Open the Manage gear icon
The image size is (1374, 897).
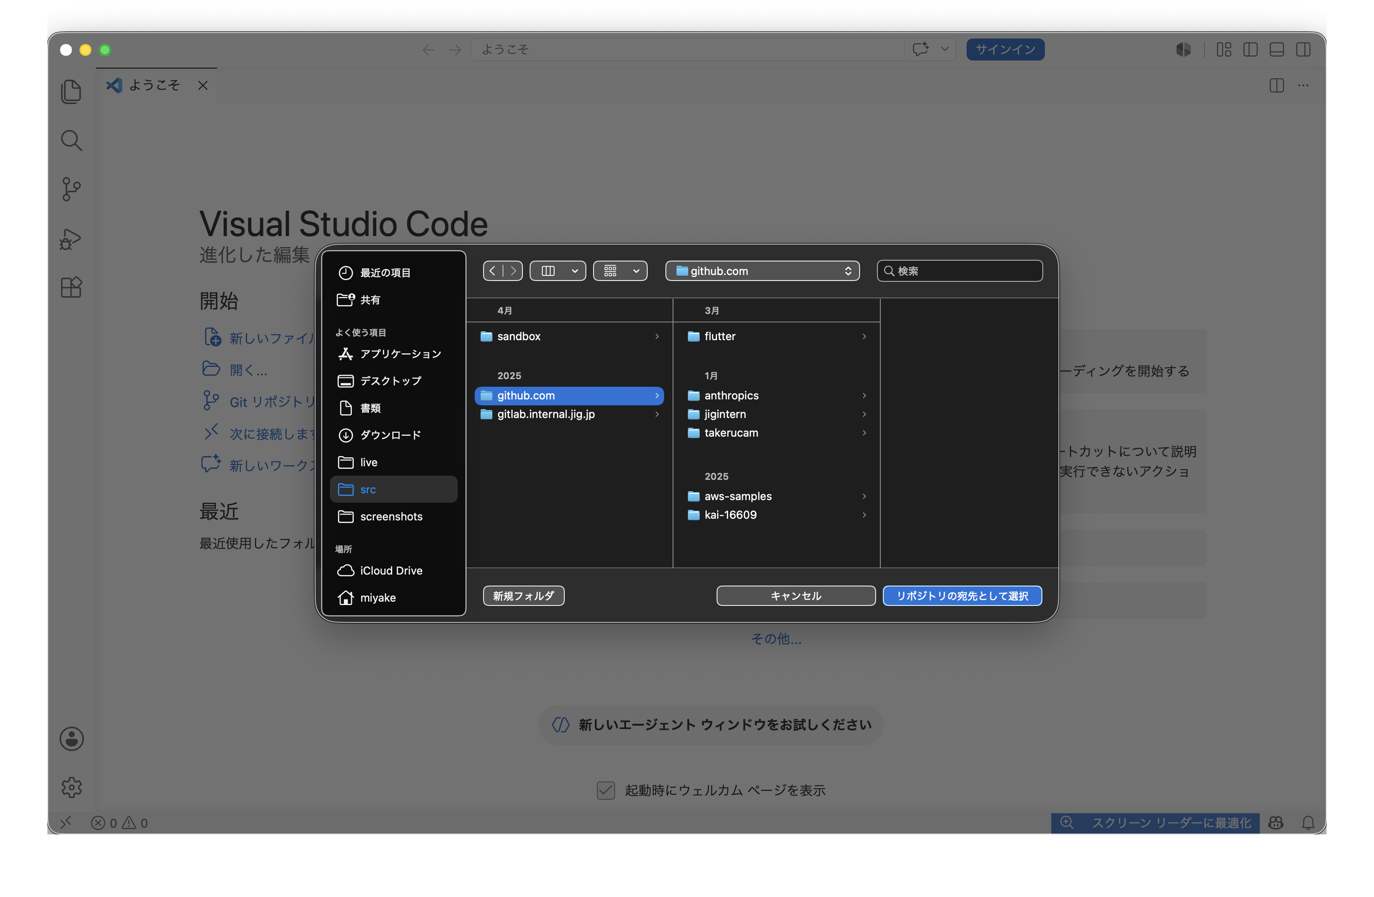pos(71,787)
